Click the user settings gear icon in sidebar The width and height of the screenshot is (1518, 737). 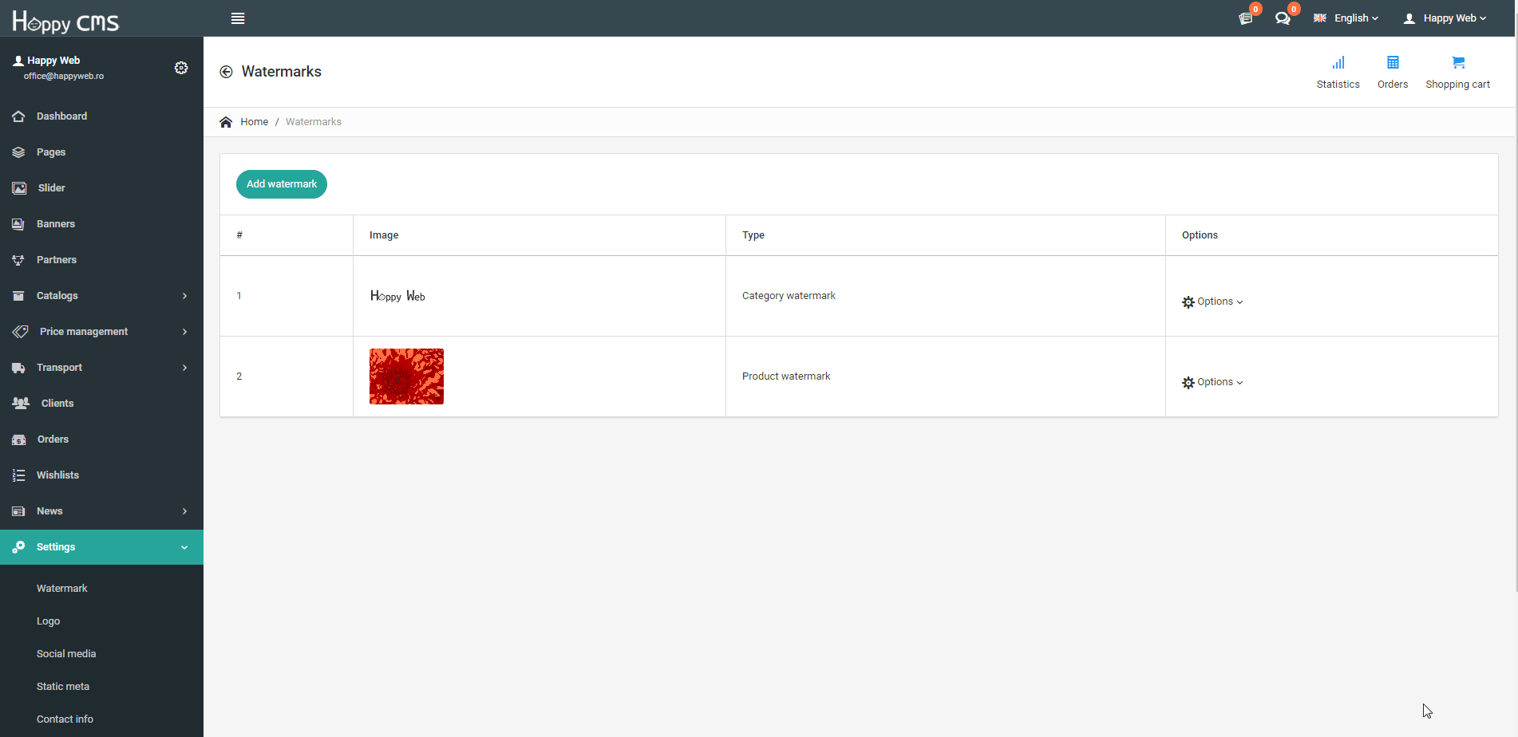coord(181,68)
